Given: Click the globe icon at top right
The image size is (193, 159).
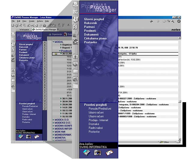Looking at the screenshot, I should click(179, 21).
